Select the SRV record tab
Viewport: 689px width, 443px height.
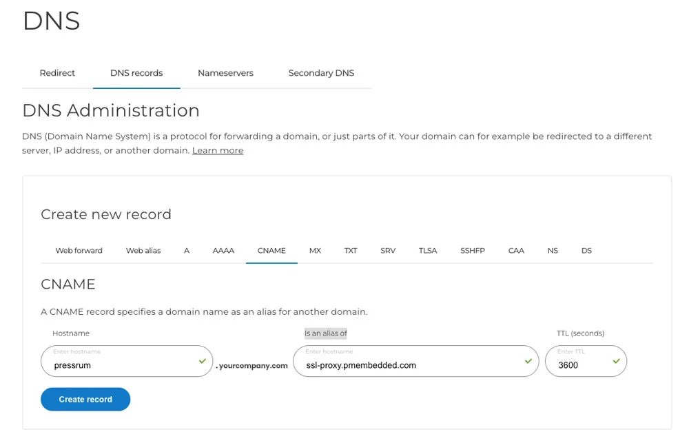[x=388, y=251]
